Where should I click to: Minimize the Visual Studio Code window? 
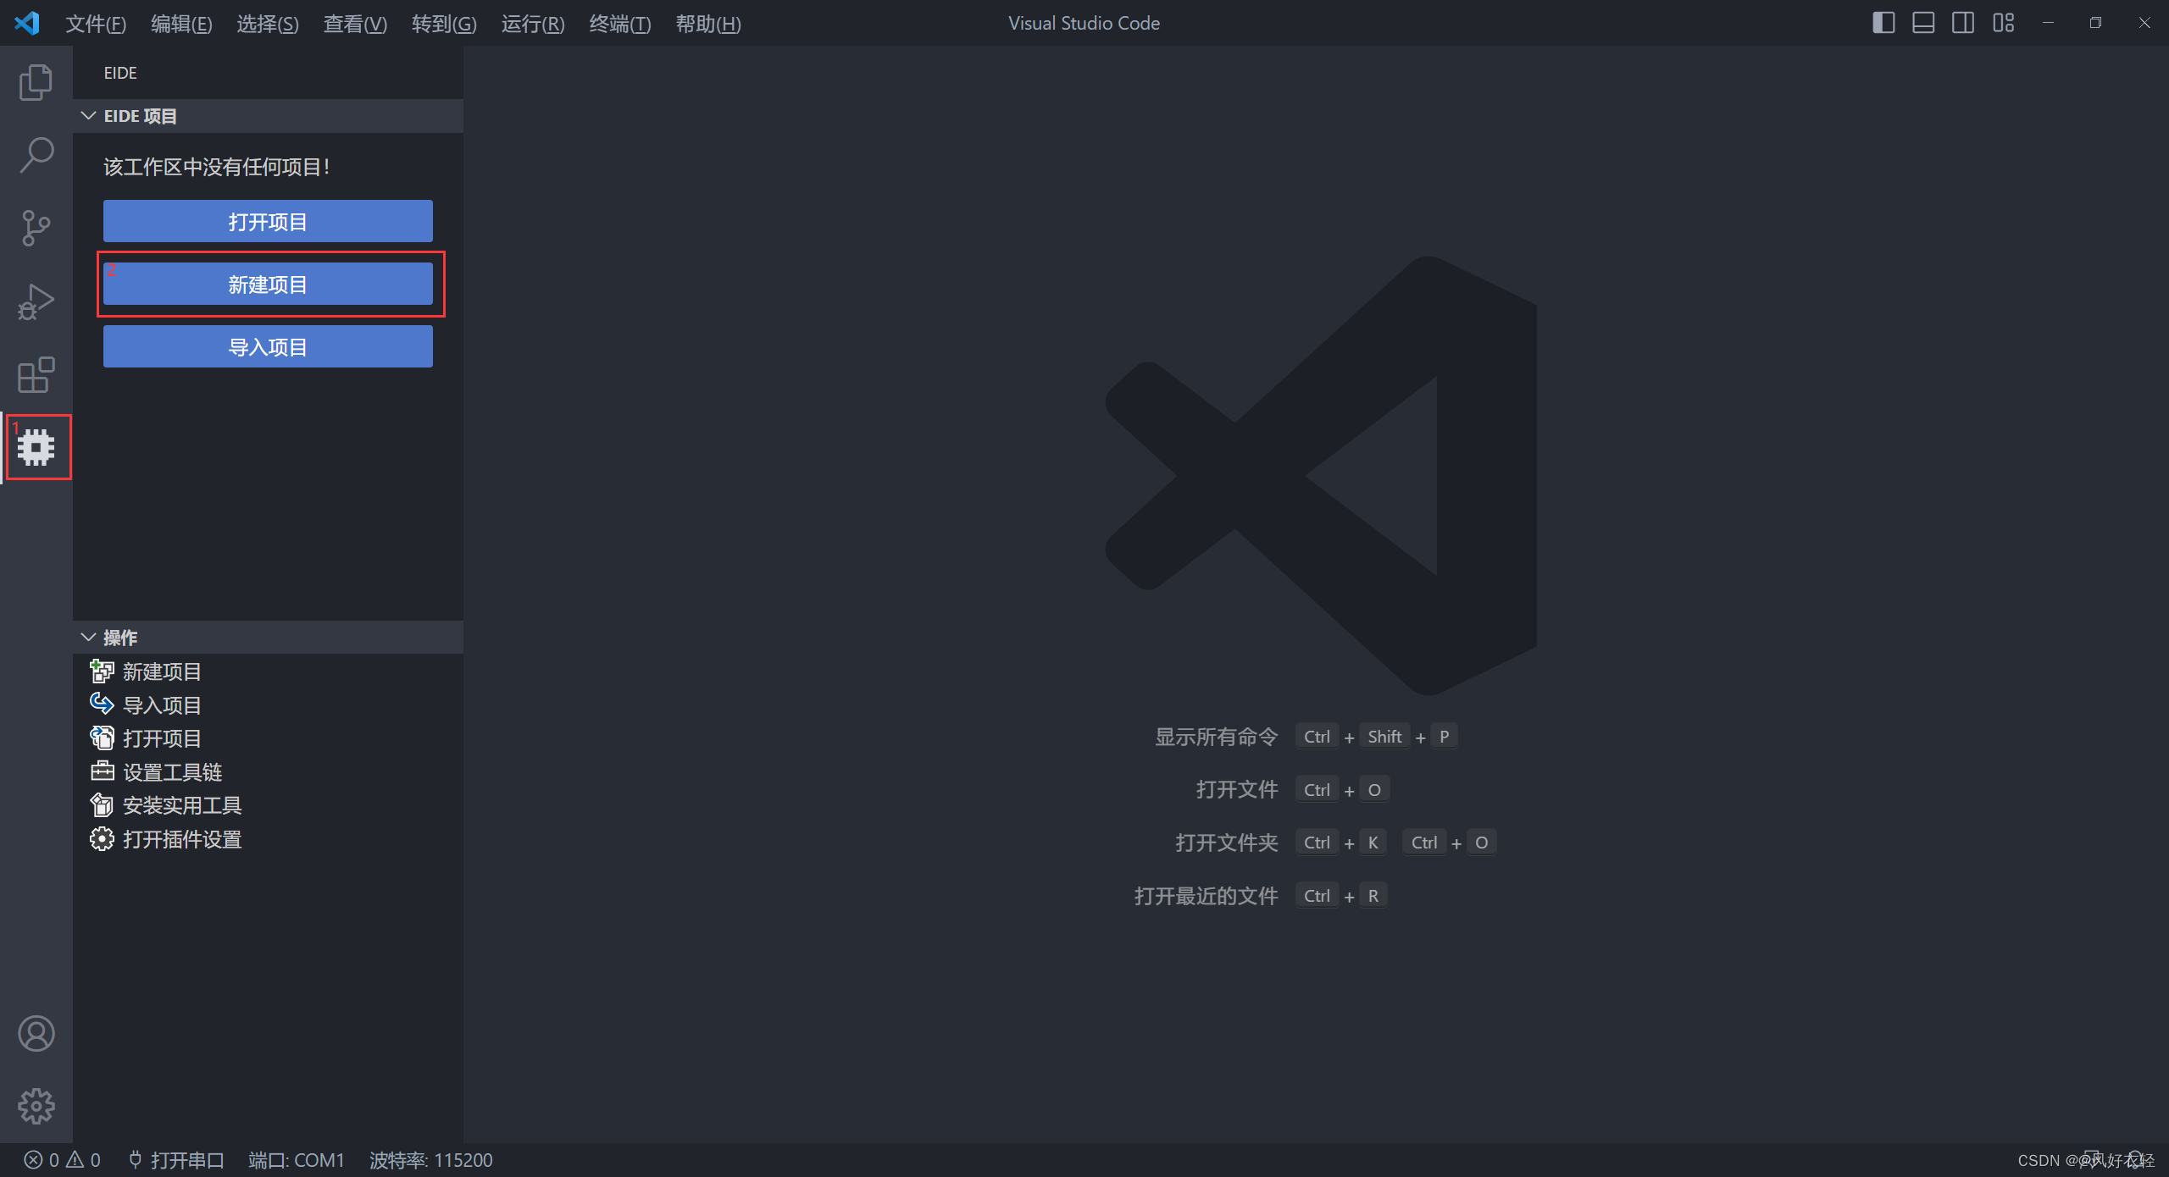pyautogui.click(x=2048, y=23)
